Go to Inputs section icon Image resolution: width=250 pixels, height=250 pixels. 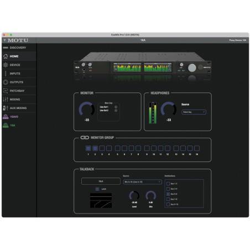6,74
